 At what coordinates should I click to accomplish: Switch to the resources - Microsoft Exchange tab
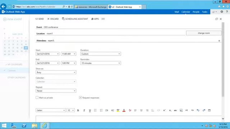pos(91,7)
